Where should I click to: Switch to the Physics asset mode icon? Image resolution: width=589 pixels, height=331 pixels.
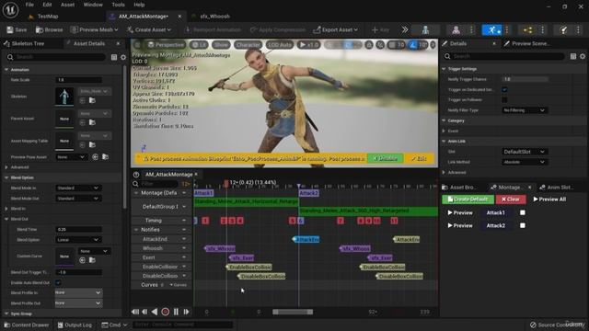pos(563,30)
